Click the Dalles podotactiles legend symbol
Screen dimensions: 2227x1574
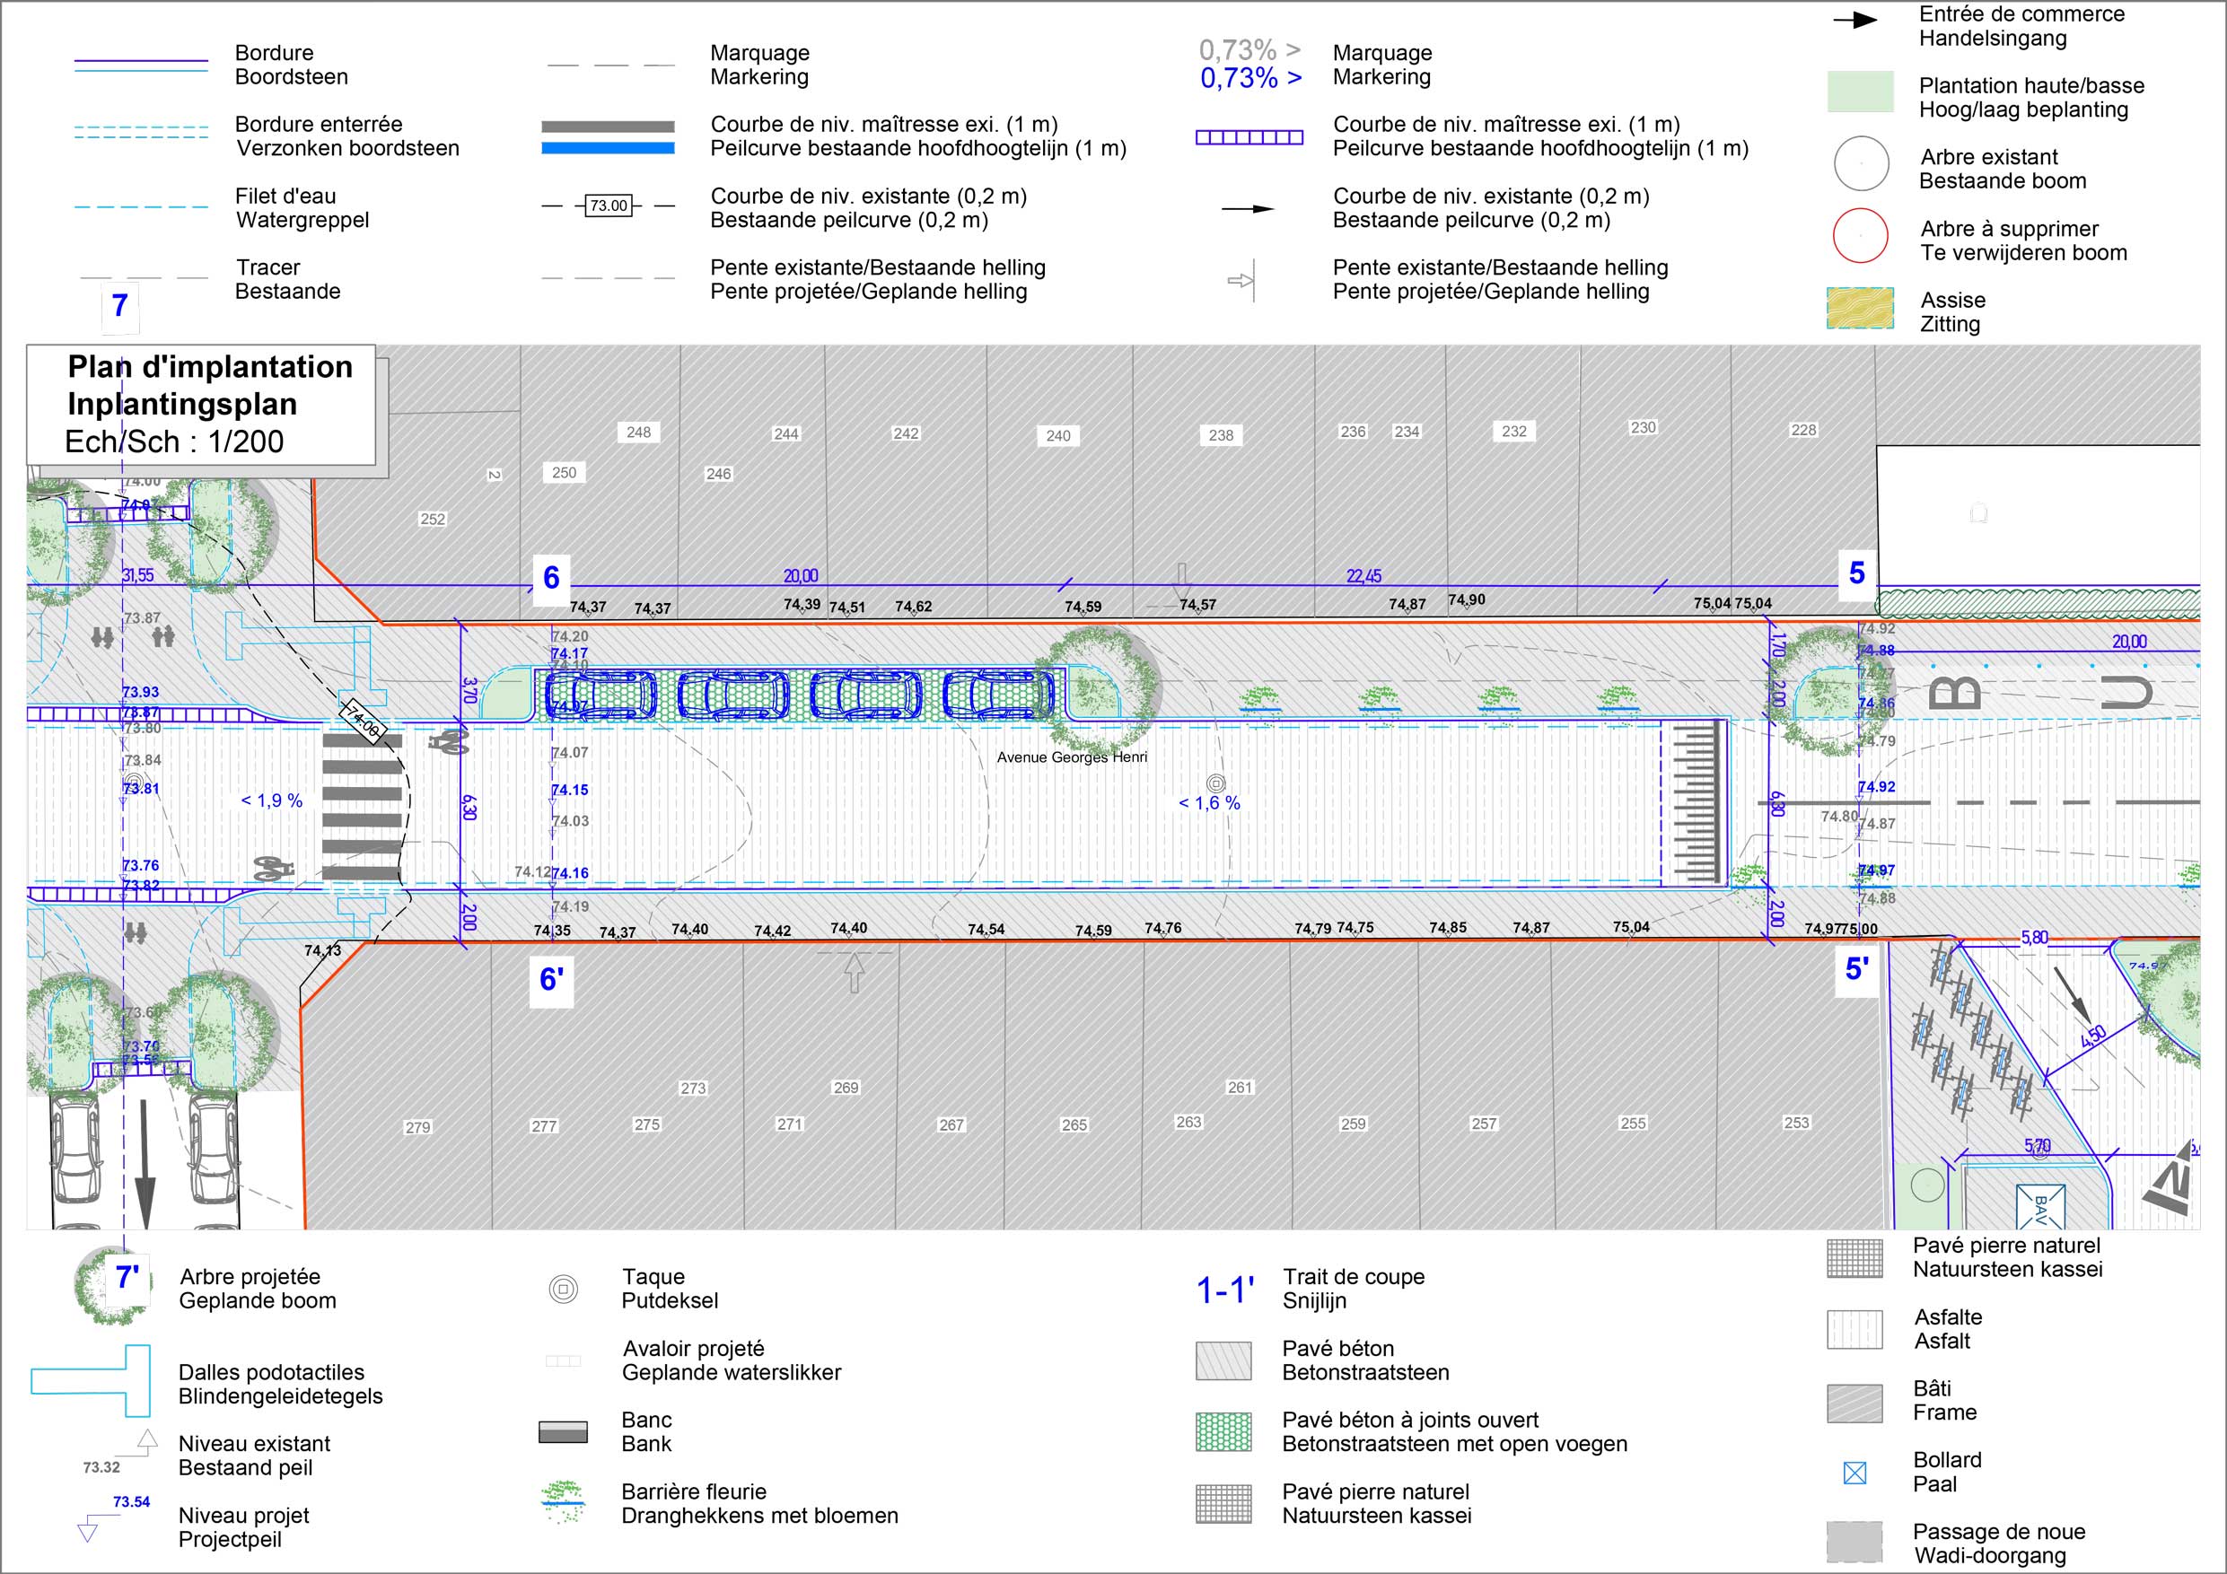click(92, 1381)
